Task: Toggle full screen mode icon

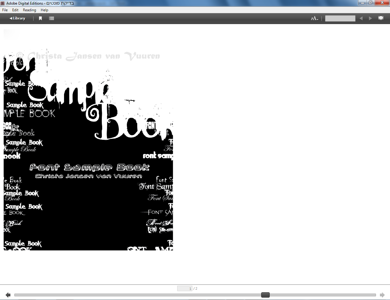Action: point(381,18)
